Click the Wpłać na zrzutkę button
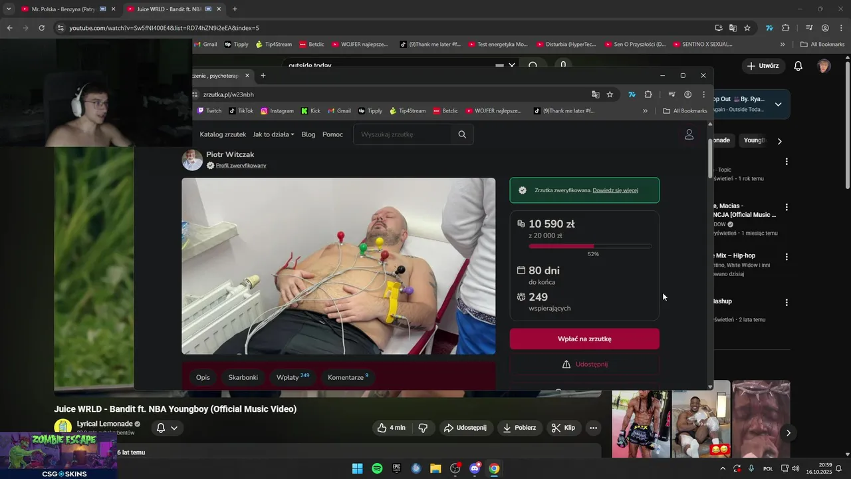This screenshot has height=479, width=851. point(584,339)
